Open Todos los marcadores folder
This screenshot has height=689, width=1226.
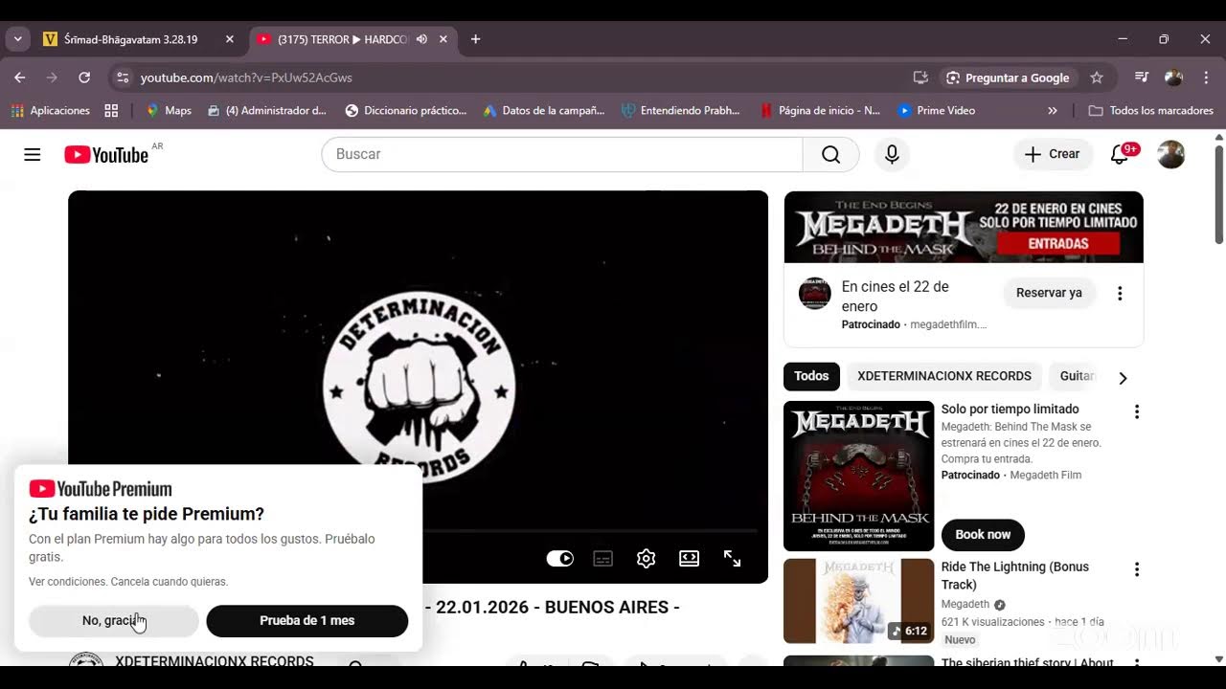(x=1151, y=111)
